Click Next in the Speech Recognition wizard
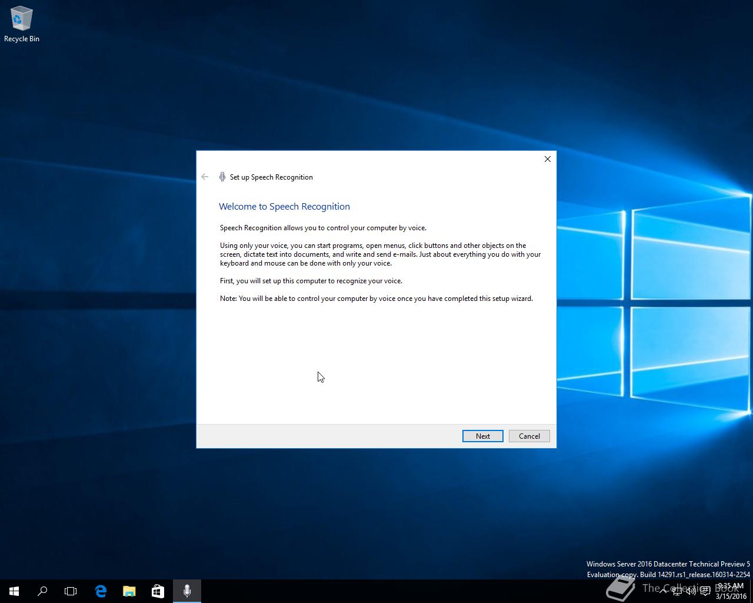Image resolution: width=753 pixels, height=603 pixels. 482,436
